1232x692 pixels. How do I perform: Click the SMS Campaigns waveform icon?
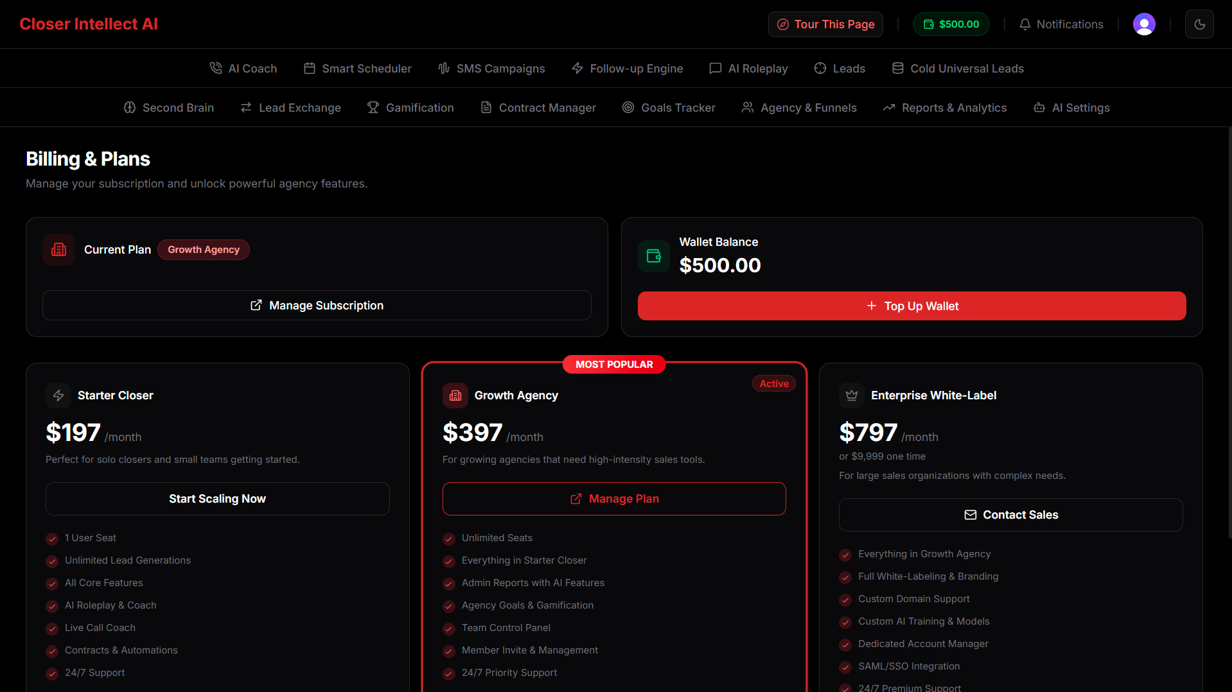pos(444,68)
